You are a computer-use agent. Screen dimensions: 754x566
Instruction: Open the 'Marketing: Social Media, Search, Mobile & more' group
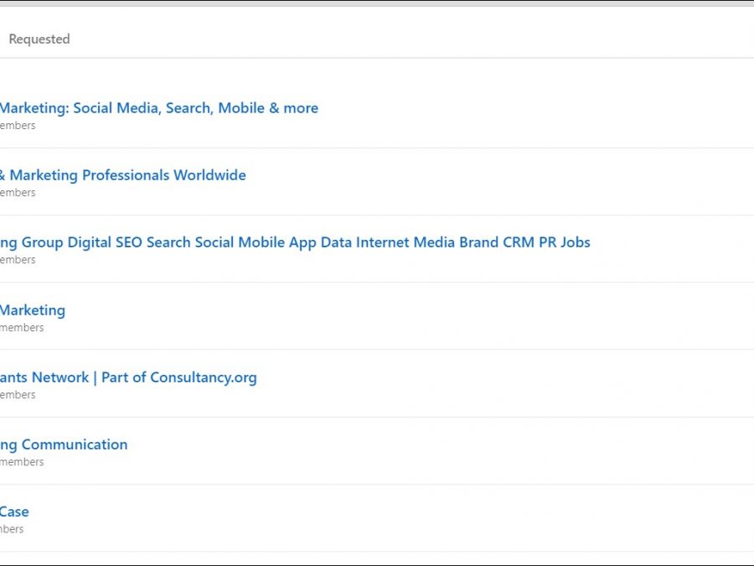point(159,108)
